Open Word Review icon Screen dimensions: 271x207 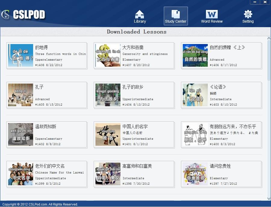click(212, 16)
